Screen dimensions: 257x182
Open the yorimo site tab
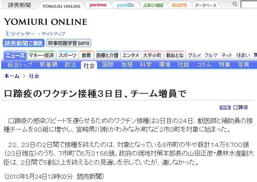pyautogui.click(x=97, y=5)
